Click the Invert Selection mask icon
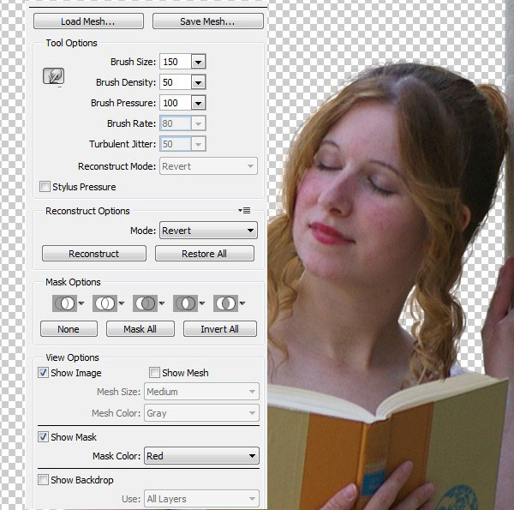 pos(225,303)
